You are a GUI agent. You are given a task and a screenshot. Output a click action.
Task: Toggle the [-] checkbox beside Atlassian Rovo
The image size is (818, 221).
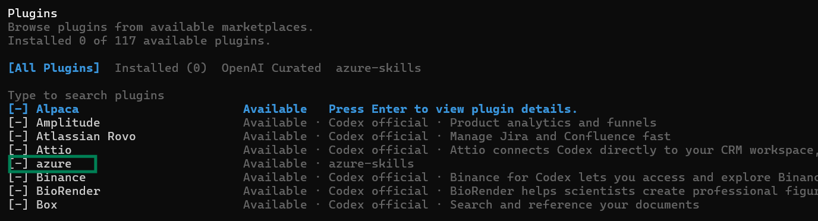pos(18,137)
